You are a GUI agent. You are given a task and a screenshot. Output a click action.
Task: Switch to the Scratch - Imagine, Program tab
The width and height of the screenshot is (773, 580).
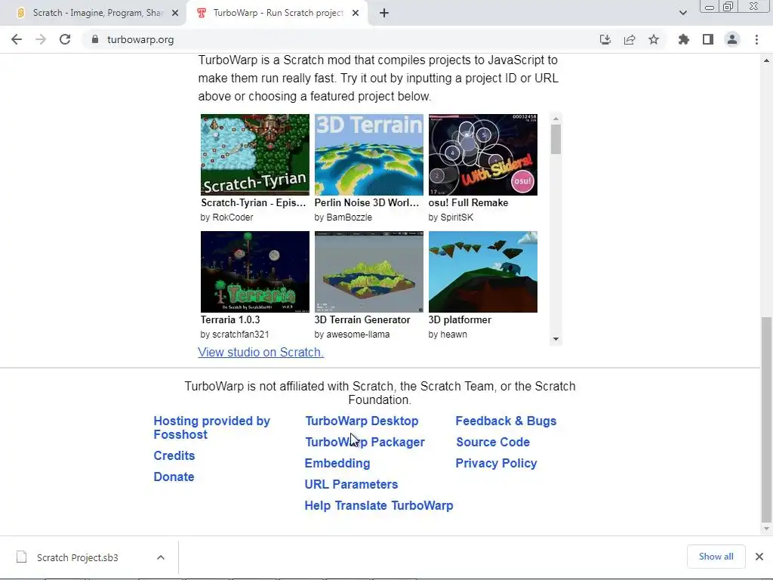[94, 13]
